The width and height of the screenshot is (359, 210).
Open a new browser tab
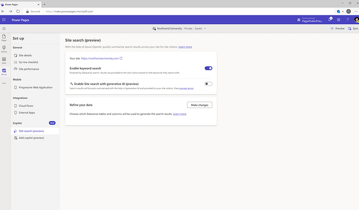(44, 4)
